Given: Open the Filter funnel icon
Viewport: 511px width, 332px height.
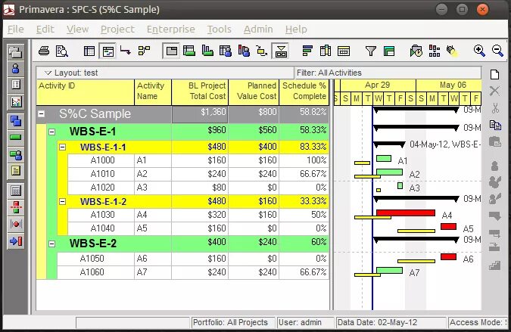Looking at the screenshot, I should tap(371, 51).
